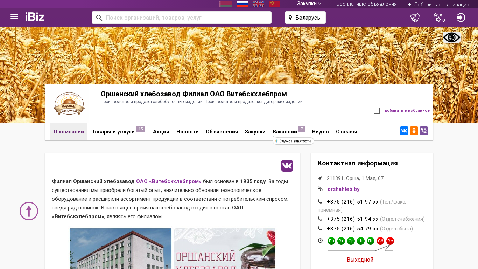This screenshot has width=478, height=269.
Task: Toggle the visually impaired eye mode
Action: tap(451, 37)
